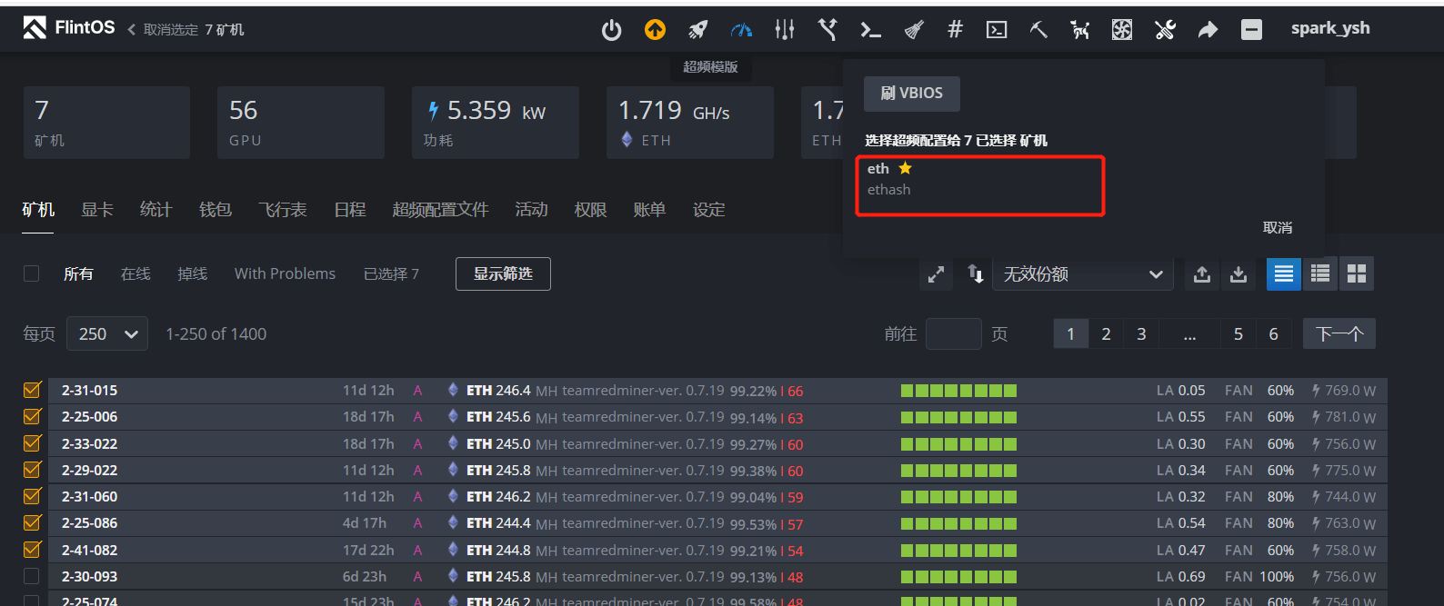
Task: Click 取消选定 back chevron
Action: click(132, 30)
